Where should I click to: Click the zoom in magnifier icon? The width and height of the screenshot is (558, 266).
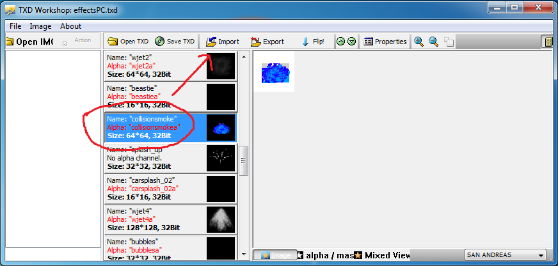[419, 42]
